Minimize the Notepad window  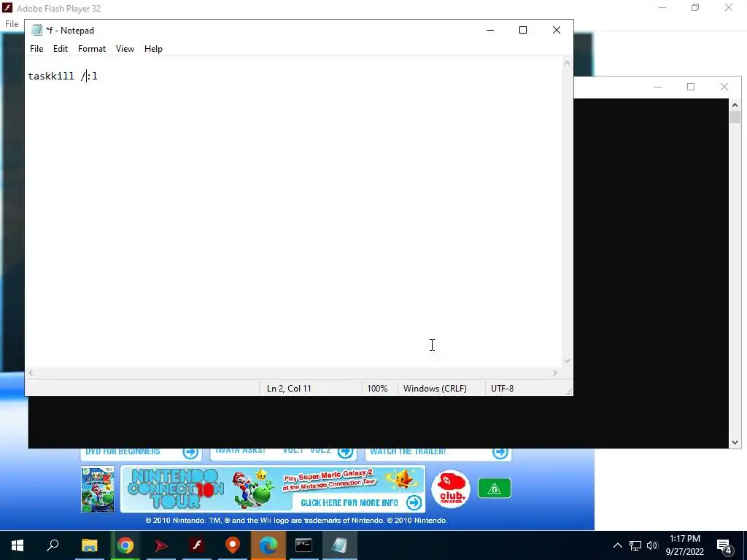tap(490, 30)
